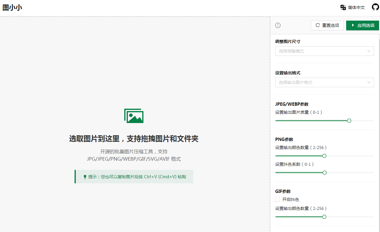Click the circular arrow icon on 重置选项

(318, 25)
